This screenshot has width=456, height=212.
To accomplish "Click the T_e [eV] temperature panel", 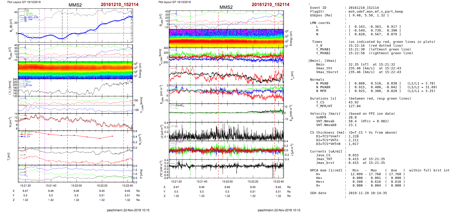I will (226, 76).
